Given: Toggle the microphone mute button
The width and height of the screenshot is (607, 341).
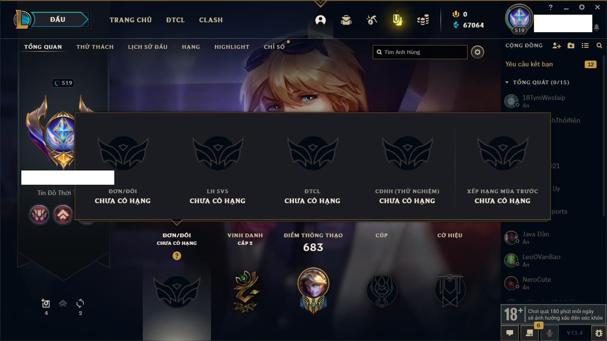Looking at the screenshot, I should (x=550, y=333).
